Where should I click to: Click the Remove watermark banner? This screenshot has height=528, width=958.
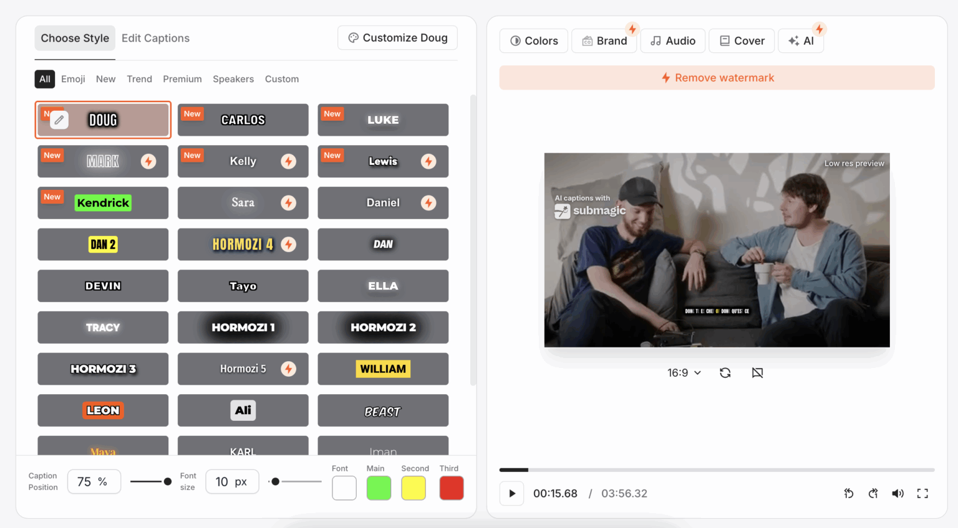717,78
